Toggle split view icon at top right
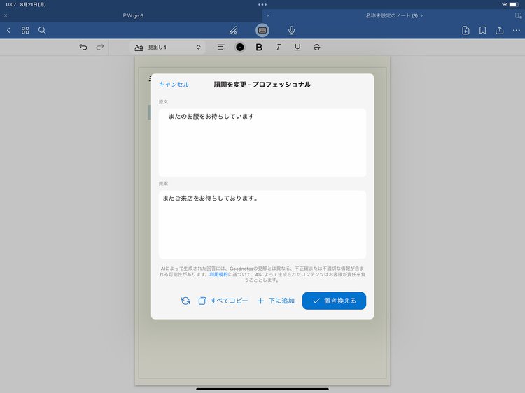The width and height of the screenshot is (525, 393). pyautogui.click(x=518, y=15)
